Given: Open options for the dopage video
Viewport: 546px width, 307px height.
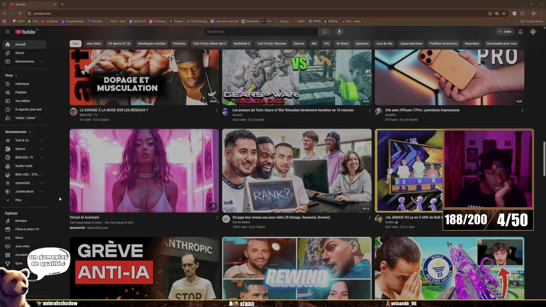Looking at the screenshot, I should coord(217,110).
